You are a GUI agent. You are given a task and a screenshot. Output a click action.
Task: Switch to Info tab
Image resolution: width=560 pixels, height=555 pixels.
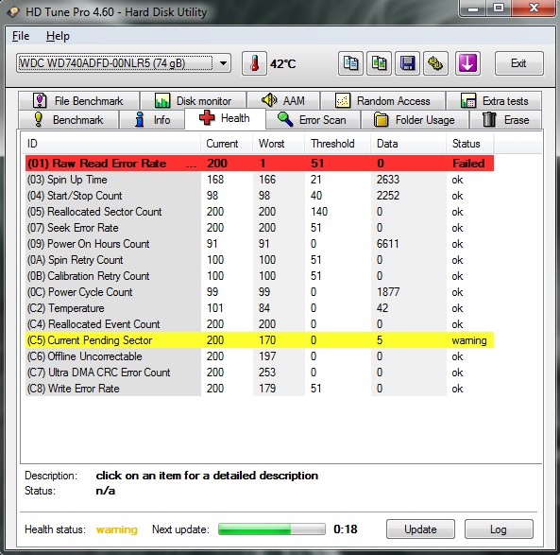tap(152, 120)
